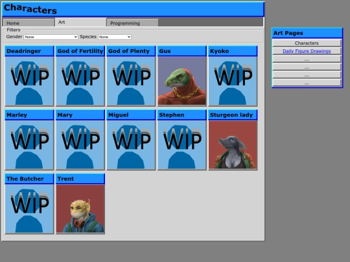
Task: Click the Gus card title
Action: click(182, 51)
